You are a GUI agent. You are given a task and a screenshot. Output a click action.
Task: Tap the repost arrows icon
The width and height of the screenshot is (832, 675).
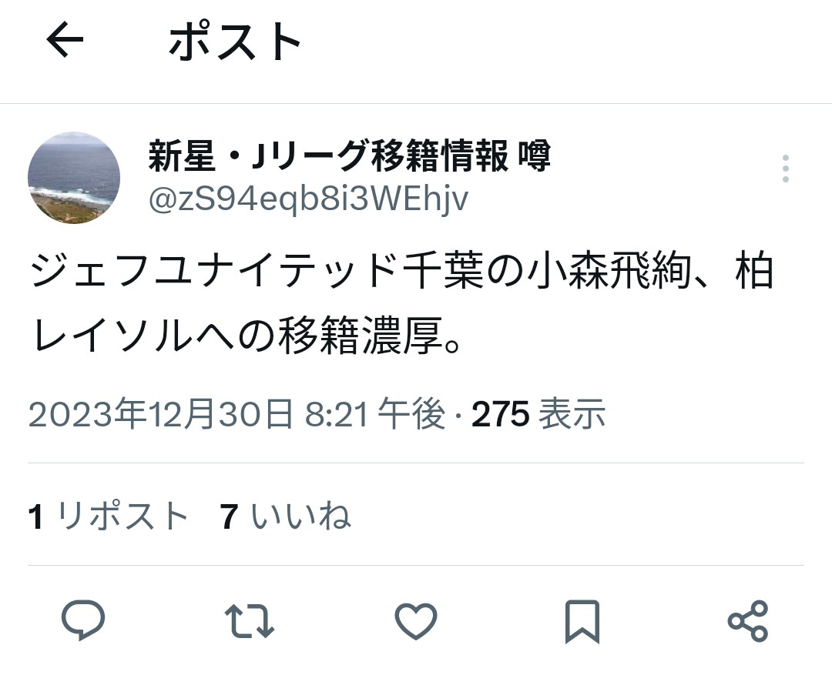point(250,620)
